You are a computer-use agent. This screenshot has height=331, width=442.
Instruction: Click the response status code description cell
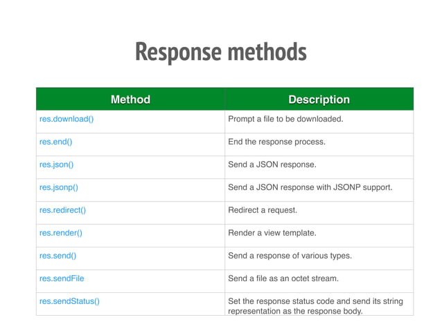point(319,304)
